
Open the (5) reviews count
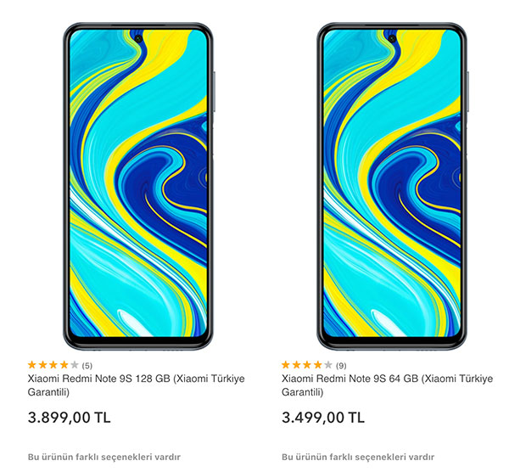click(87, 366)
